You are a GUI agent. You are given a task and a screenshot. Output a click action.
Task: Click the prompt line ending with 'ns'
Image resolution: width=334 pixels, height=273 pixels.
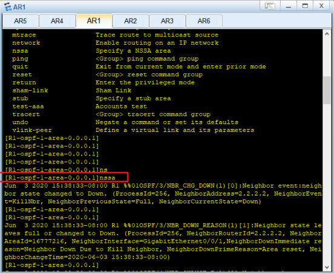56,170
